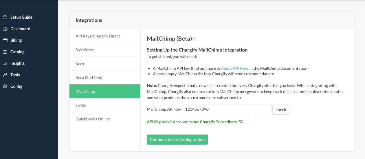Open the Twilio integration

pyautogui.click(x=81, y=105)
